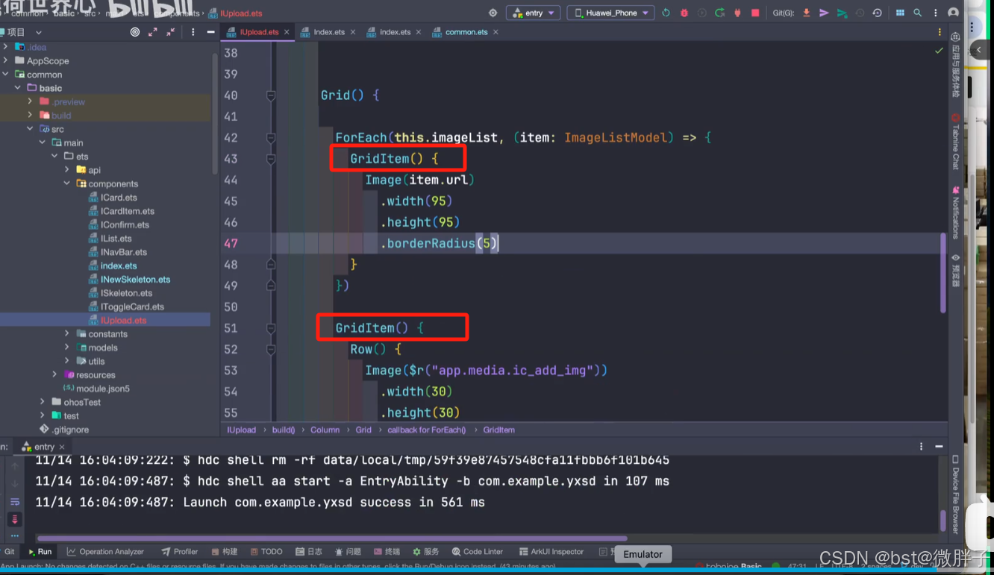This screenshot has width=994, height=575.
Task: Stop the running app with red square
Action: 755,13
